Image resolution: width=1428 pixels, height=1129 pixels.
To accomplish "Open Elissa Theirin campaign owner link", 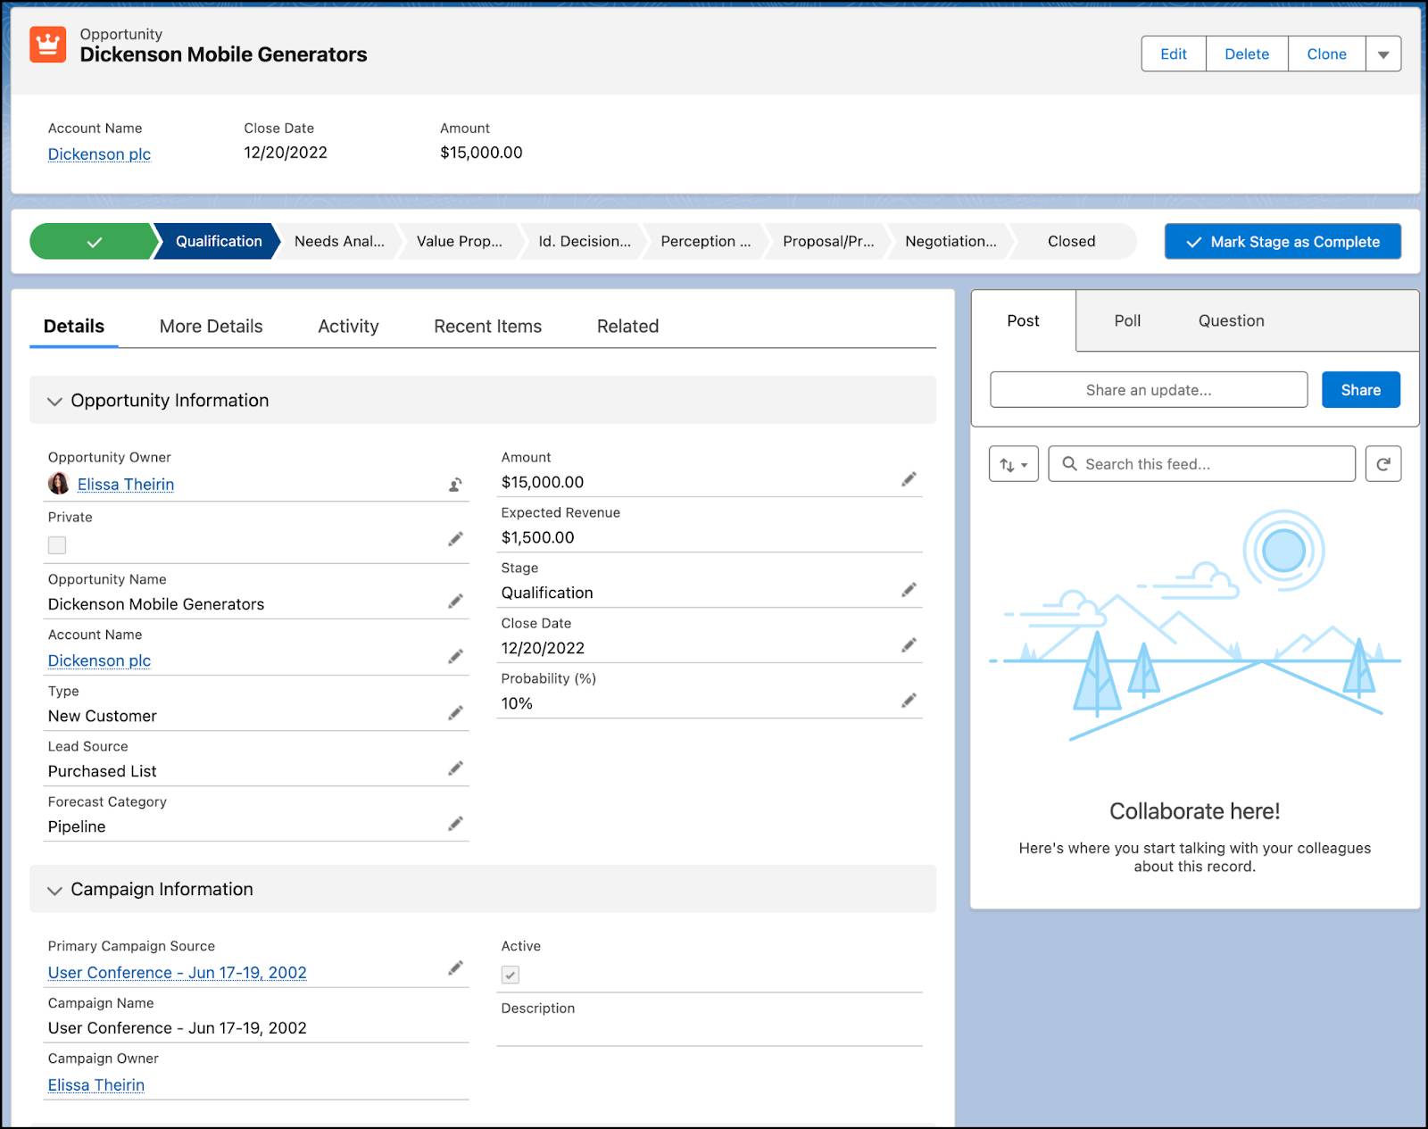I will click(x=96, y=1085).
